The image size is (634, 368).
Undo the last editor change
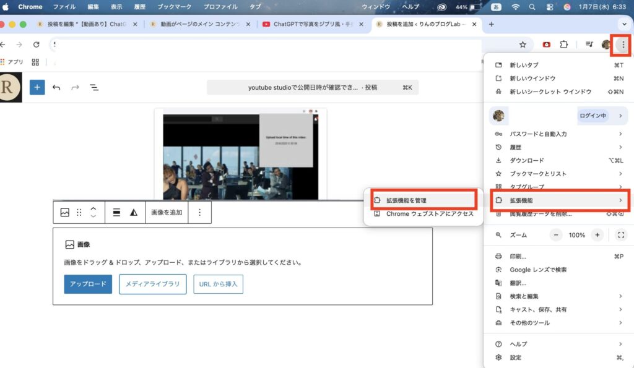pyautogui.click(x=56, y=88)
